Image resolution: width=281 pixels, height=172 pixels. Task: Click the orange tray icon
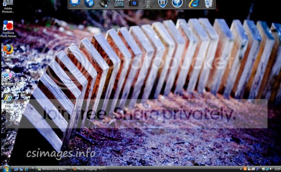(x=245, y=169)
